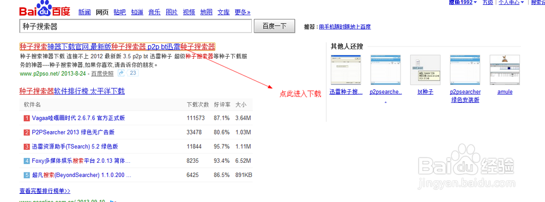
Task: Open P2PSearcher 2013 绿色无广告版 link
Action: (74, 132)
